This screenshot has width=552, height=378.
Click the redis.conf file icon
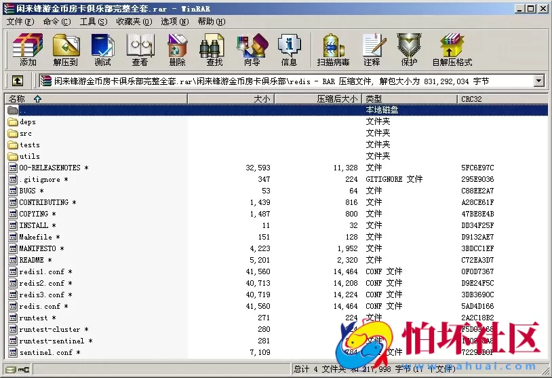pyautogui.click(x=13, y=306)
